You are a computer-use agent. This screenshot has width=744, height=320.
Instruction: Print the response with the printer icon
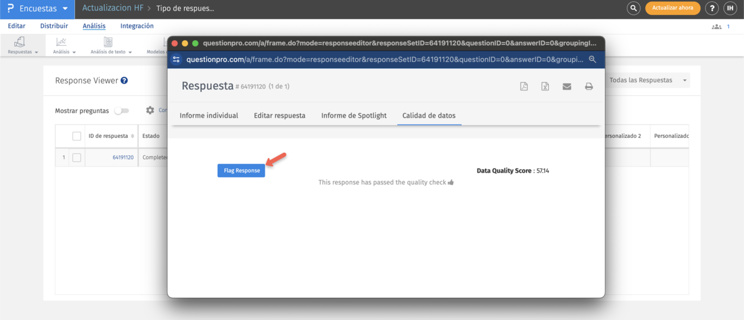pyautogui.click(x=589, y=87)
